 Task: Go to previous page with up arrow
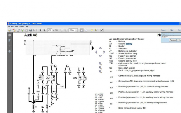(x=41, y=30)
